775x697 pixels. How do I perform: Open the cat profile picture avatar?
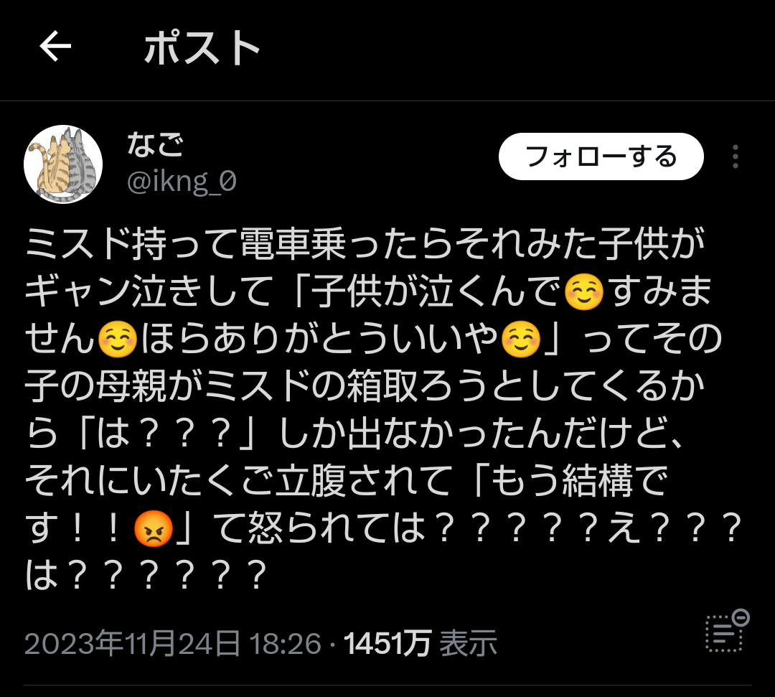[63, 164]
